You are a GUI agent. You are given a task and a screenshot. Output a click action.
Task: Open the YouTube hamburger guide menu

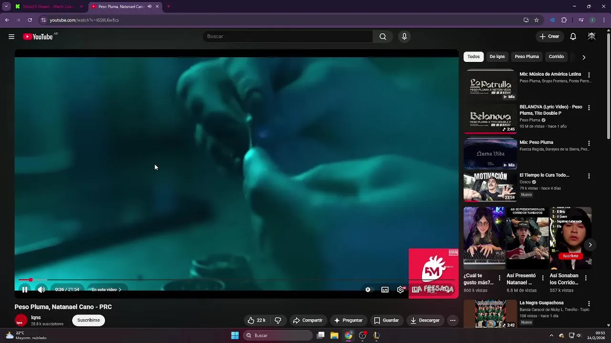[x=11, y=37]
